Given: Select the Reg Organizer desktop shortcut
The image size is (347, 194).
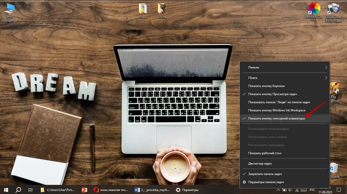Looking at the screenshot, I should [x=335, y=92].
